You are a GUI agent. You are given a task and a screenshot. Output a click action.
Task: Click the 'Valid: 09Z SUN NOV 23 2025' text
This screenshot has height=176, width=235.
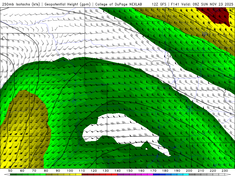[207, 4]
